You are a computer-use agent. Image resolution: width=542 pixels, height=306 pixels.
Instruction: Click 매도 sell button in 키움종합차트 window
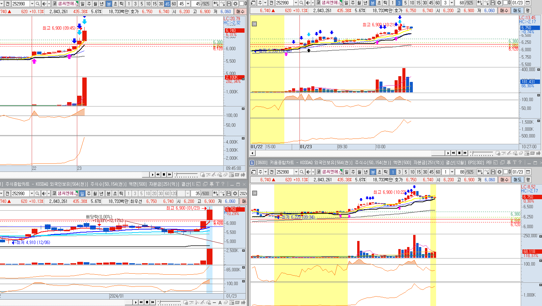coord(517,180)
